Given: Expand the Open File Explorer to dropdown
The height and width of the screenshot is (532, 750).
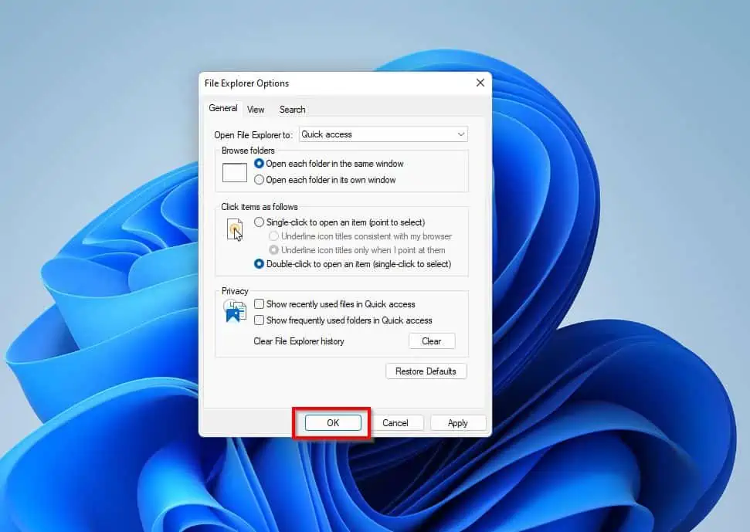Looking at the screenshot, I should (383, 134).
